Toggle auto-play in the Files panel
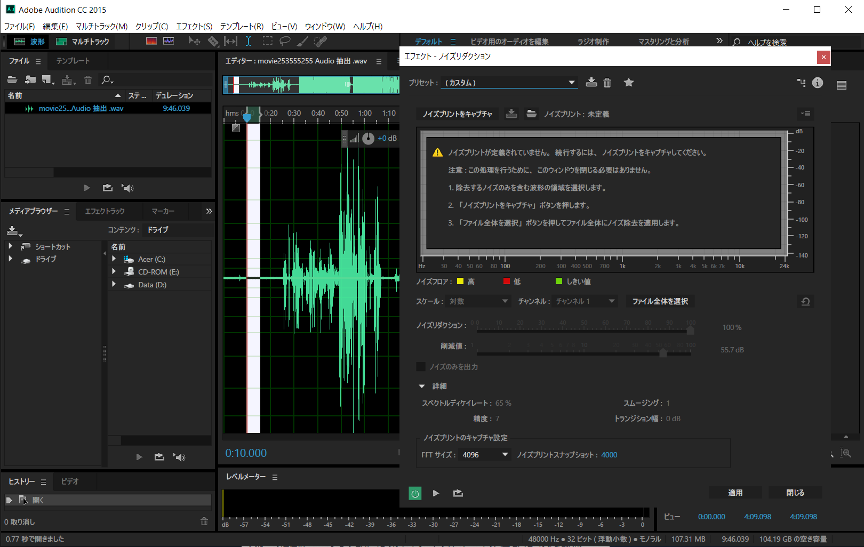Screen dimensions: 864x547 [127, 188]
